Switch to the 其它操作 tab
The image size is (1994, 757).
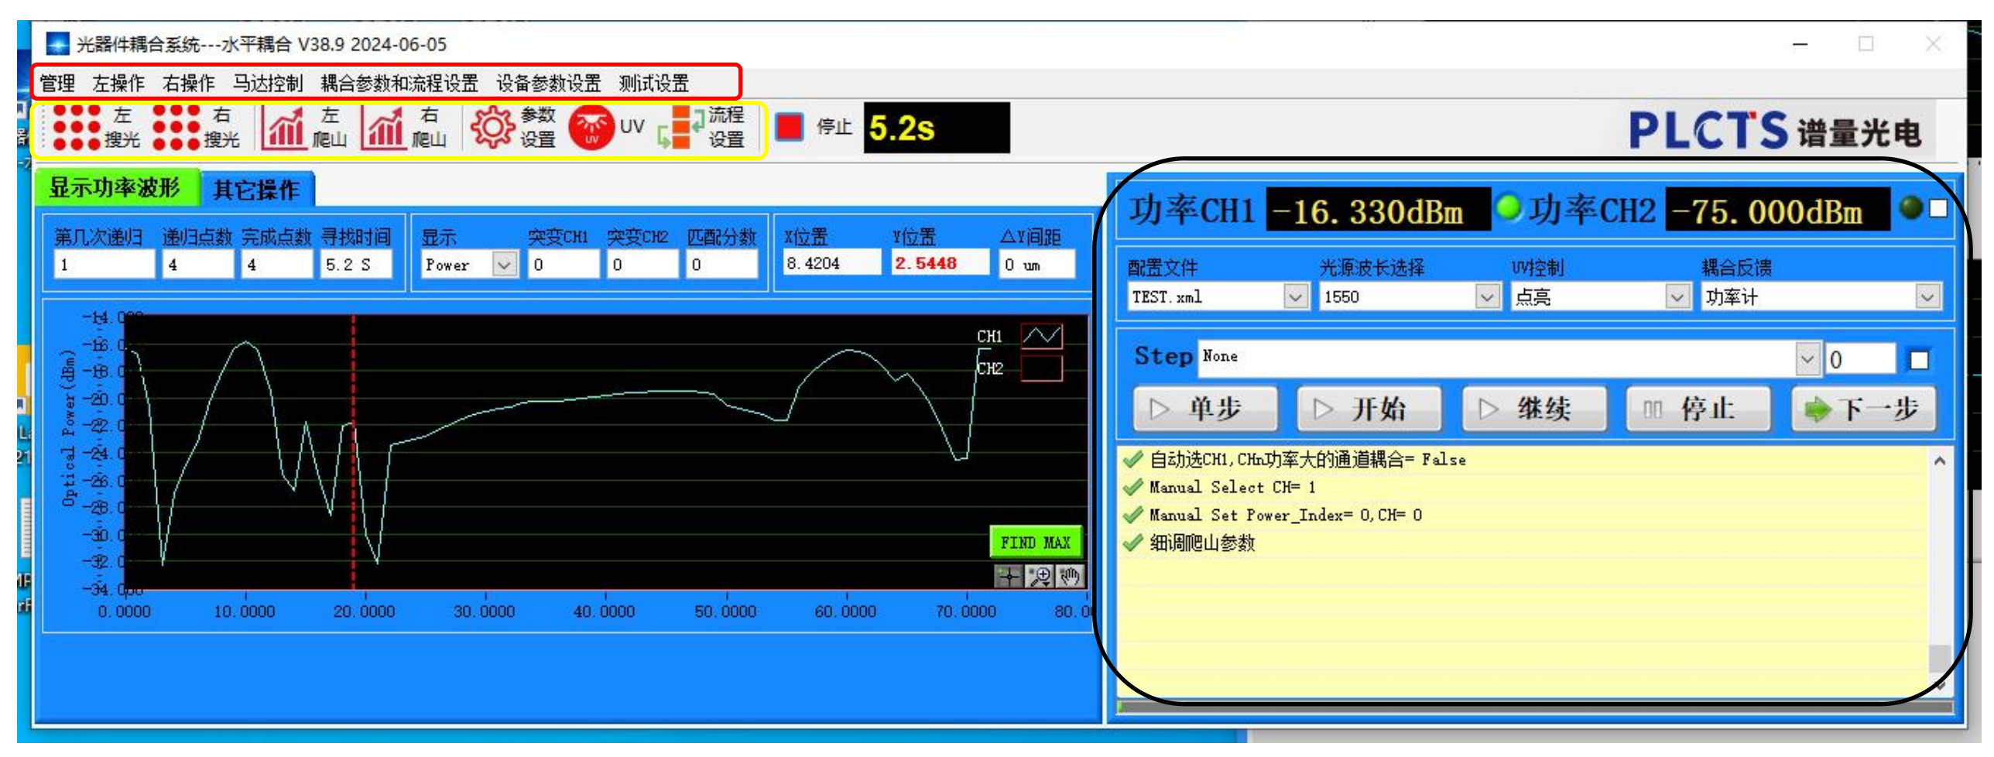pos(256,190)
